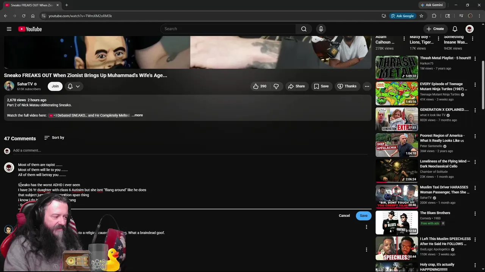The image size is (485, 272).
Task: Open more actions menu beside Thanks
Action: (367, 86)
